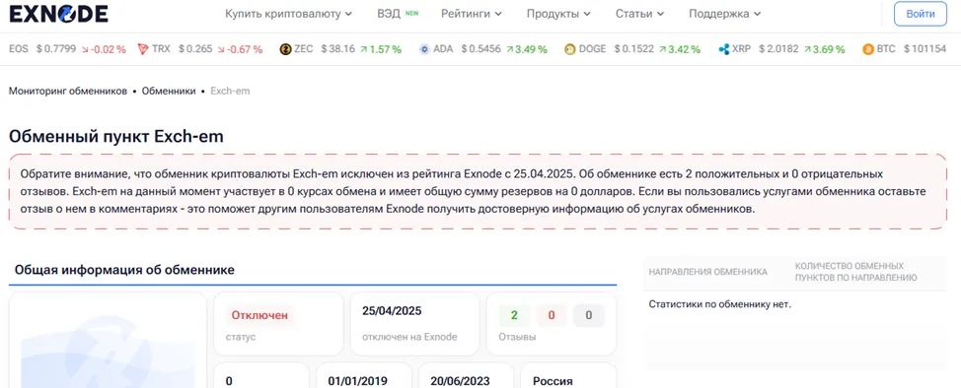The width and height of the screenshot is (961, 388).
Task: Go to Мониторинг обменников breadcrumb
Action: 68,91
